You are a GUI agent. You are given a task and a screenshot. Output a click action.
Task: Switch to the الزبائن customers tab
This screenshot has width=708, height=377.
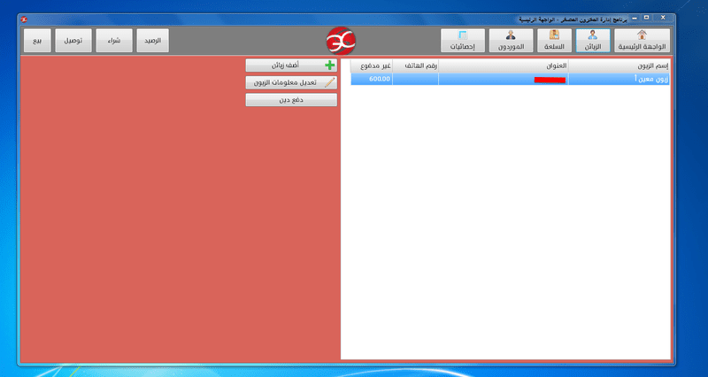(x=593, y=41)
